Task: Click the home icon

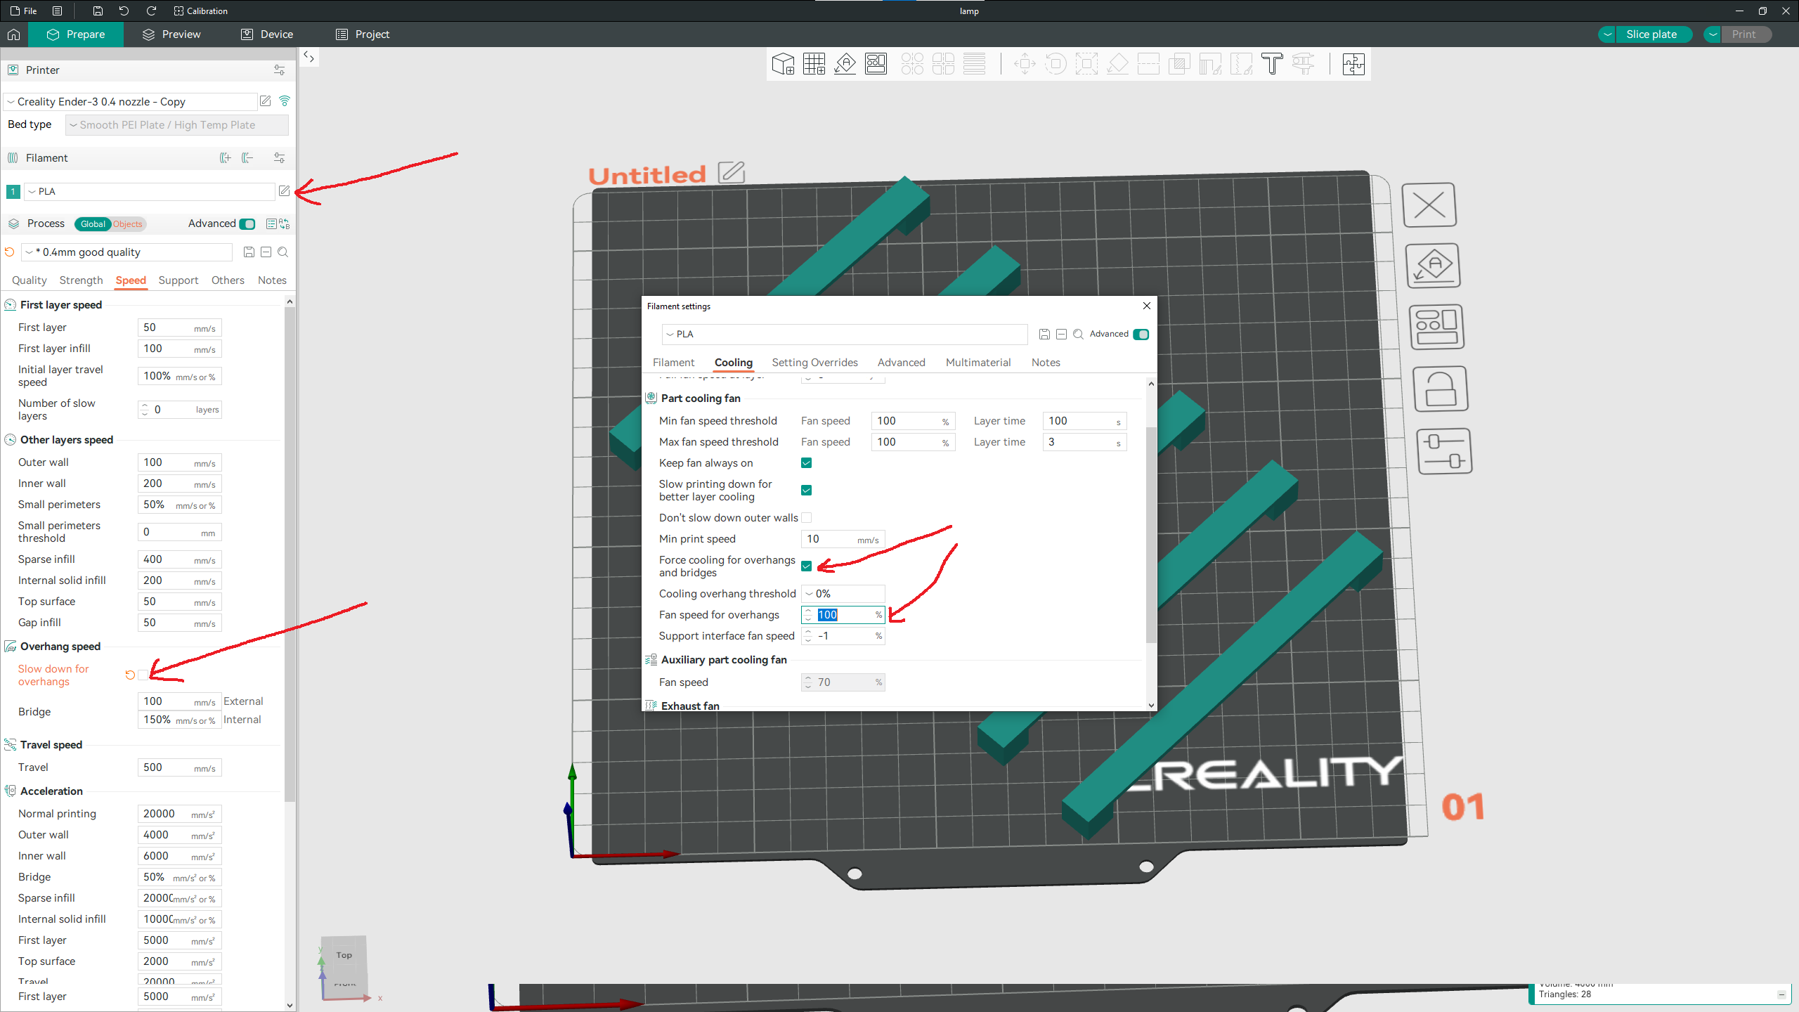Action: click(x=13, y=34)
